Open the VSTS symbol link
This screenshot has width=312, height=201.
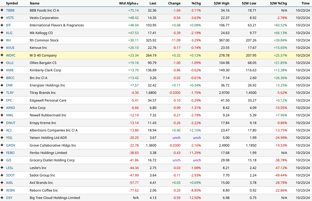10,18
